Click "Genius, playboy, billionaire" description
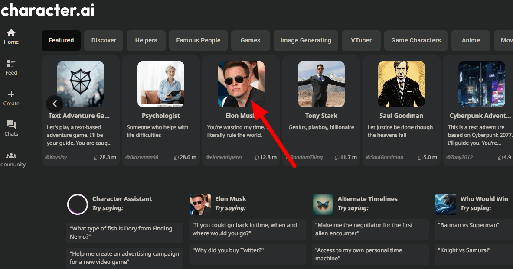 click(x=321, y=127)
